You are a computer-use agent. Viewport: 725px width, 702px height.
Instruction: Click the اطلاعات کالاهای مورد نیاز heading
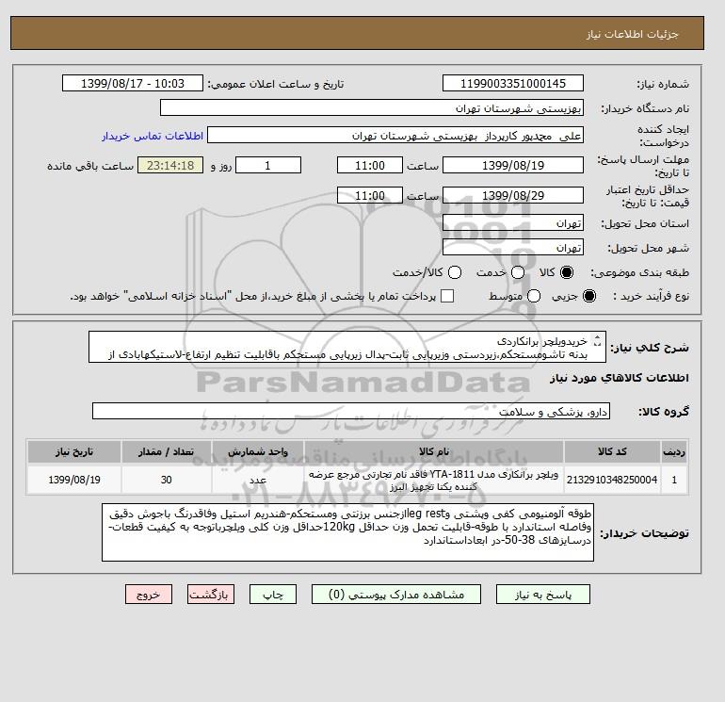pyautogui.click(x=620, y=378)
